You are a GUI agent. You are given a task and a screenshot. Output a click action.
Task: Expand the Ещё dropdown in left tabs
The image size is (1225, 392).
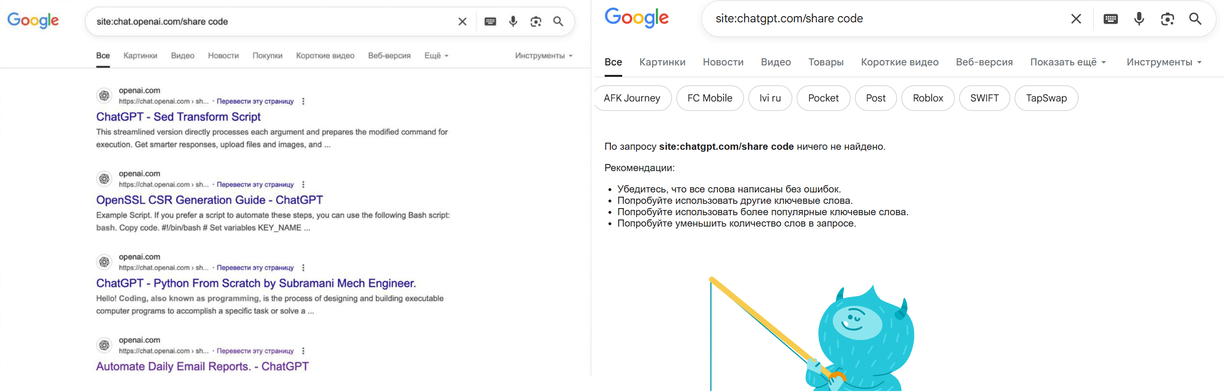point(436,55)
